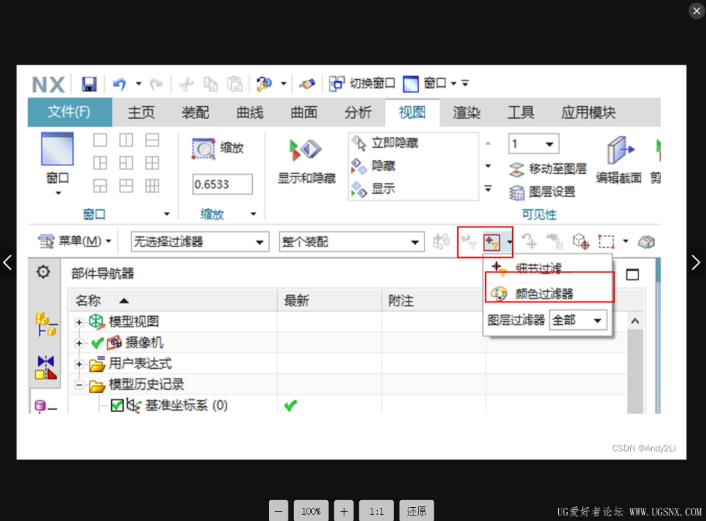Viewport: 706px width, 521px height.
Task: Collapse the Model History (模型历史记录) folder
Action: (79, 385)
